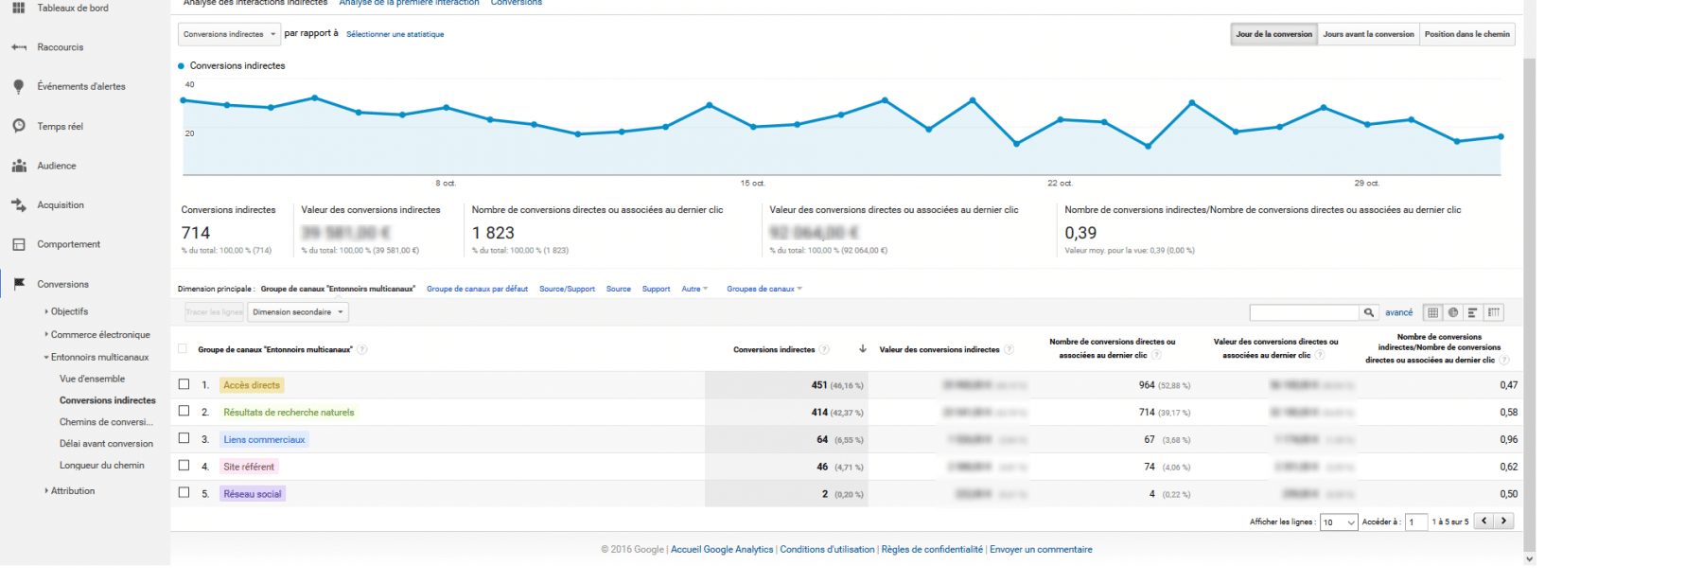Click the Acquisition arrows icon
Image resolution: width=1703 pixels, height=583 pixels.
point(18,204)
